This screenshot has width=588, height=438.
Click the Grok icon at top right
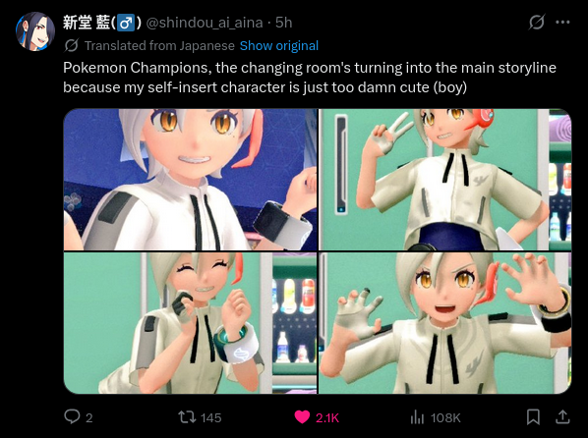[x=537, y=23]
